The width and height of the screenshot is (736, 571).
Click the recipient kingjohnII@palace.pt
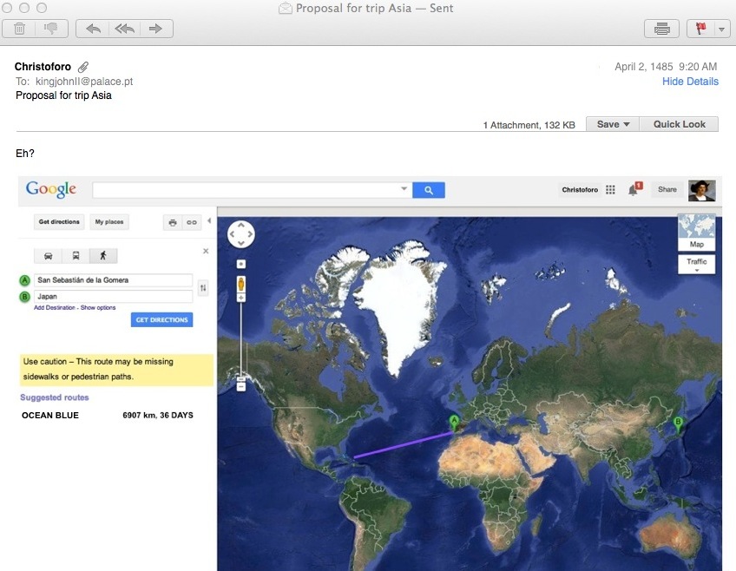pyautogui.click(x=84, y=82)
